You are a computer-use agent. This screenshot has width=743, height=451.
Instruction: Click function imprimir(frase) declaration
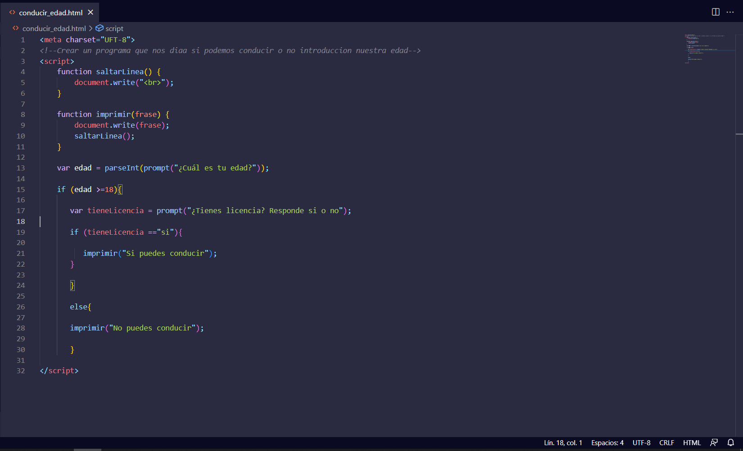[113, 114]
